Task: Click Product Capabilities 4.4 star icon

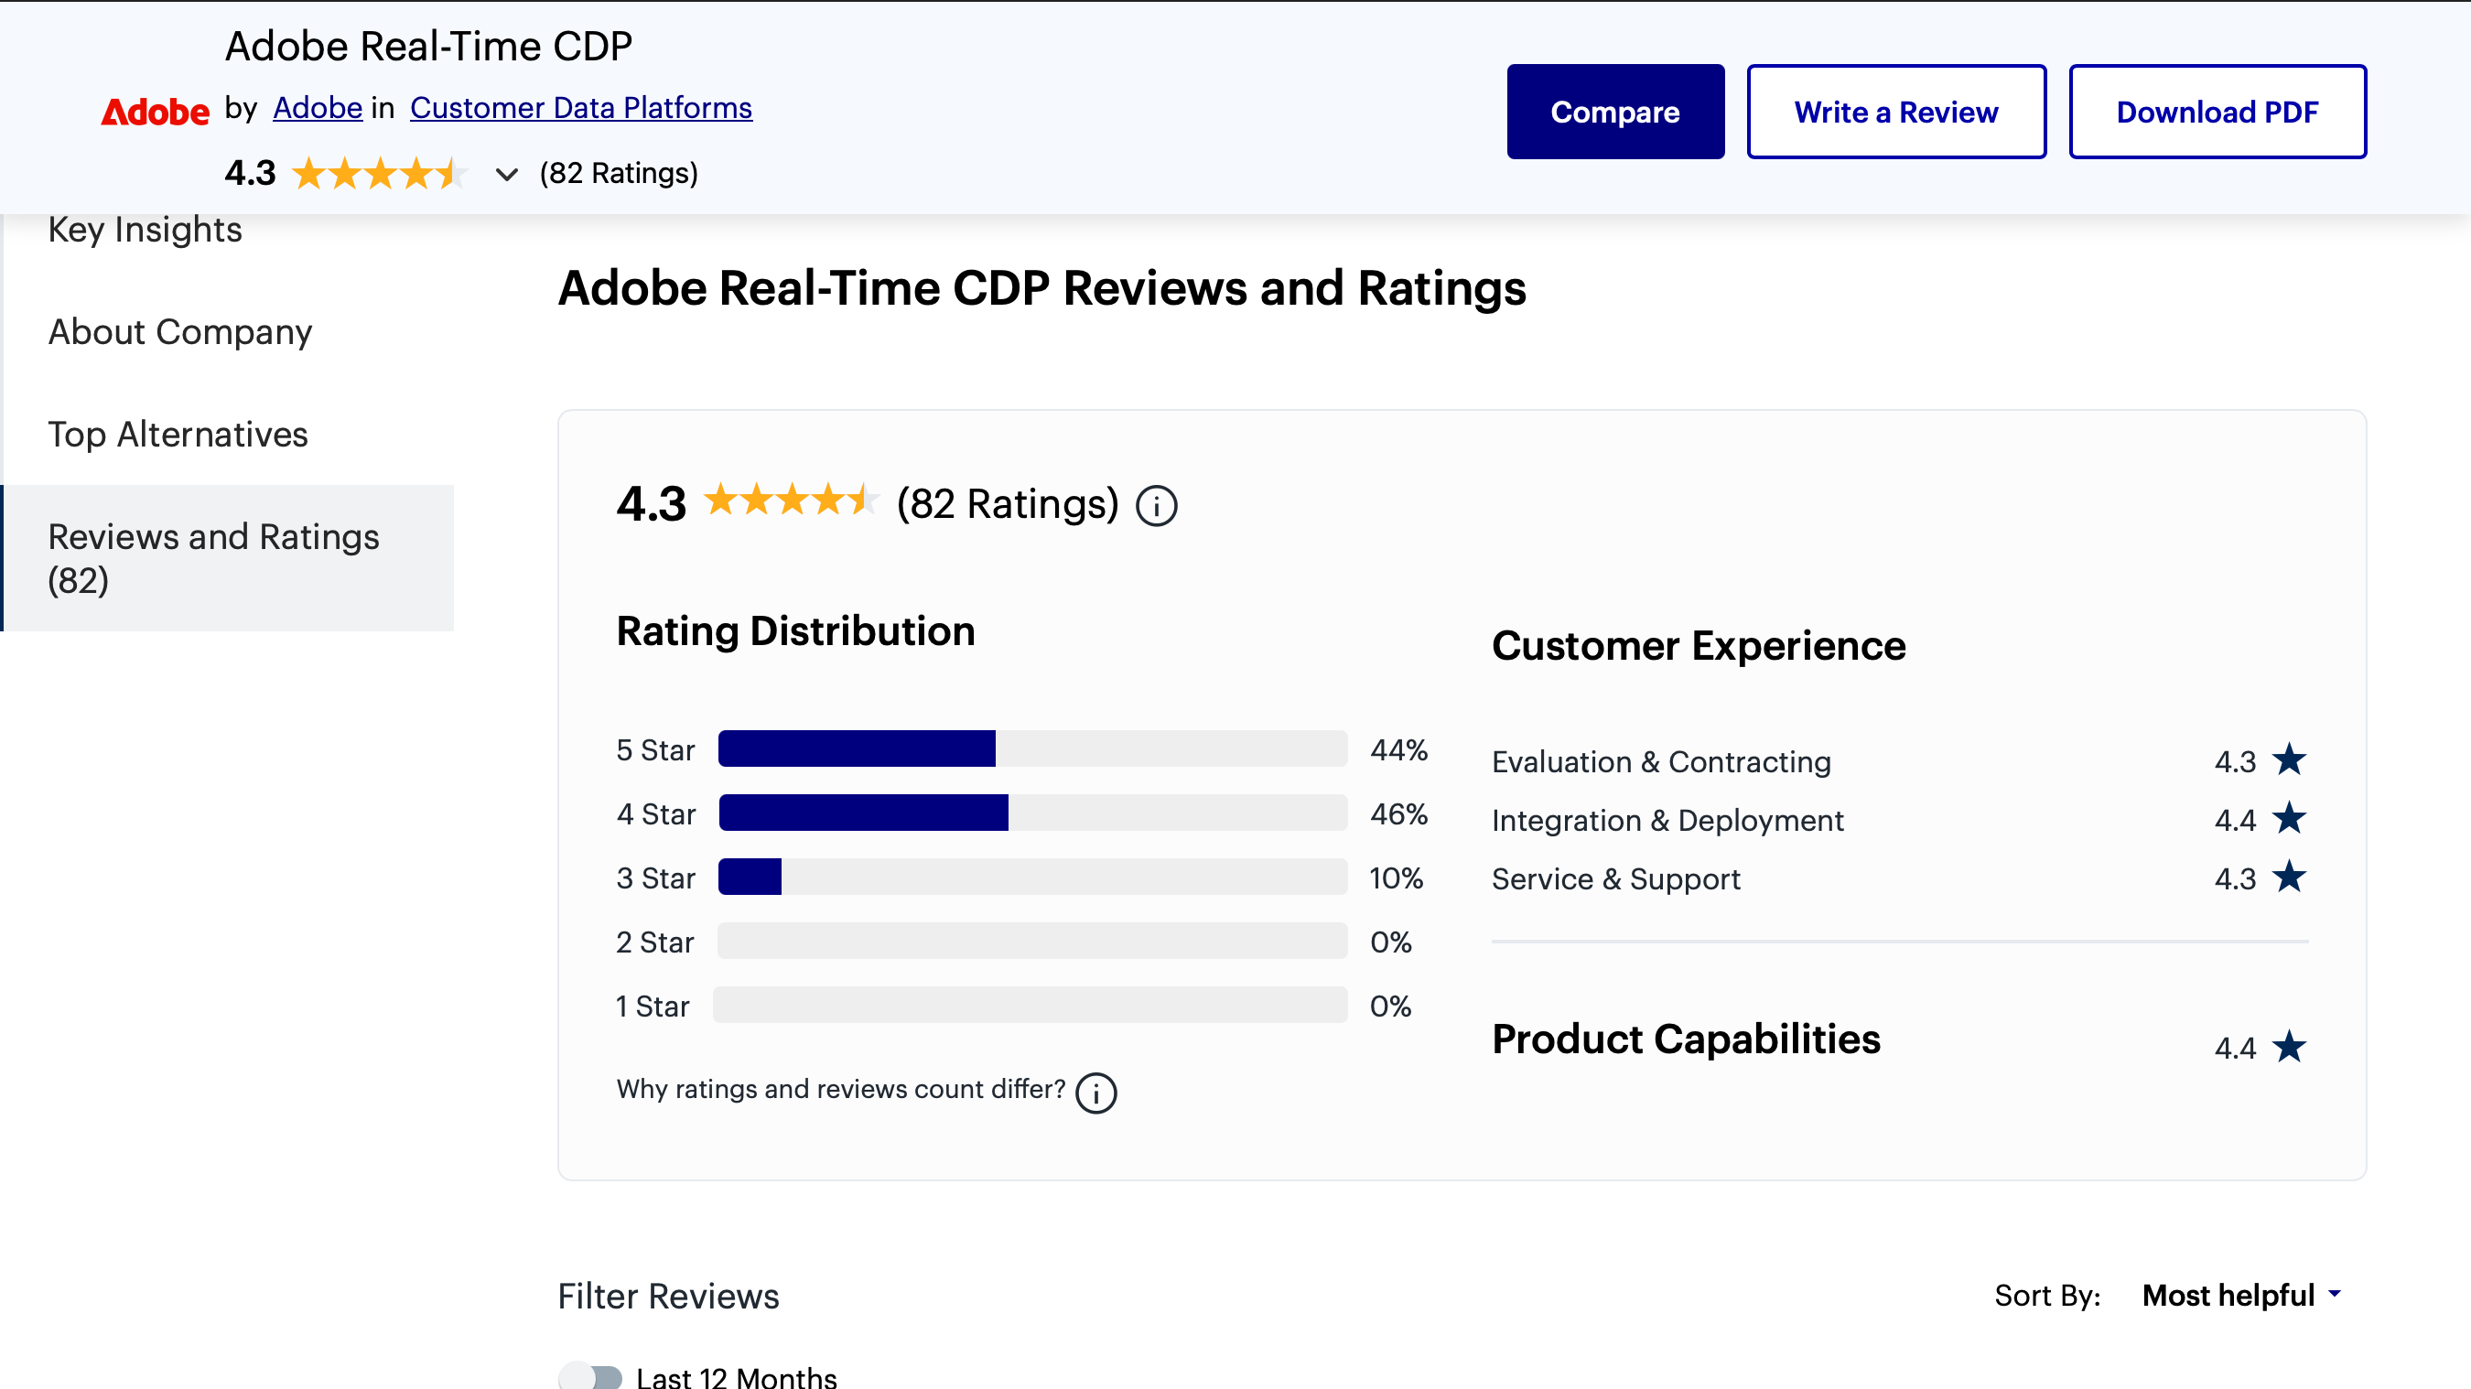Action: pyautogui.click(x=2289, y=1047)
